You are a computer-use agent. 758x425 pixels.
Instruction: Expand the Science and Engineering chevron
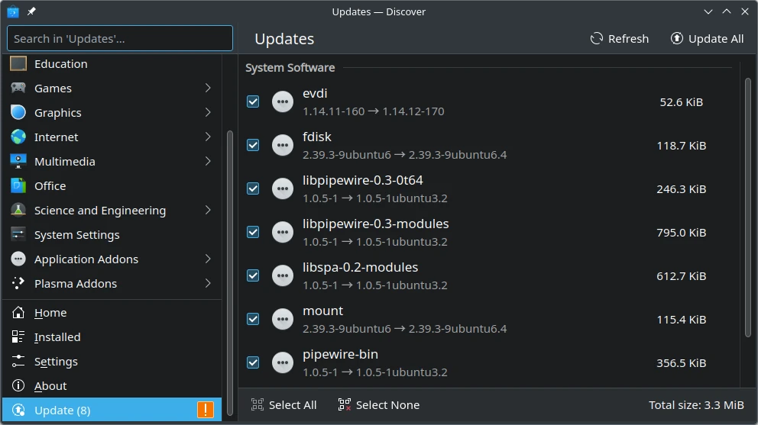[x=208, y=211]
